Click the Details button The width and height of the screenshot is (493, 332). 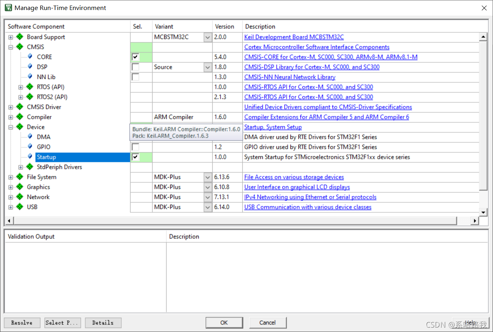[x=103, y=323]
